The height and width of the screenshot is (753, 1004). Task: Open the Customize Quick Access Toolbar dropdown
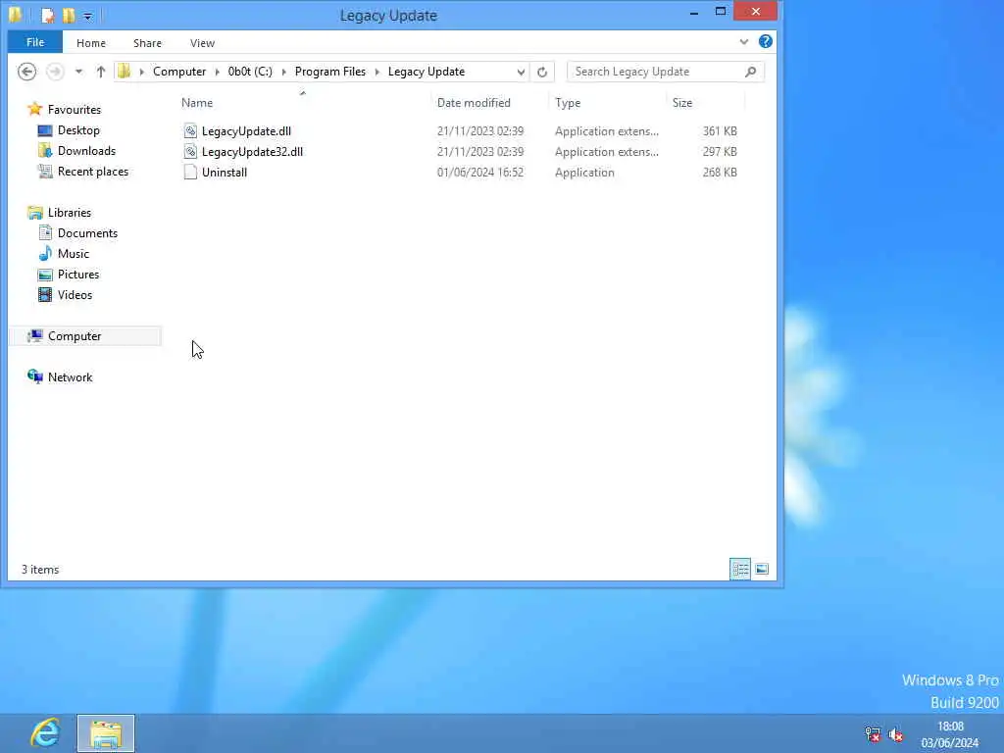(x=88, y=16)
